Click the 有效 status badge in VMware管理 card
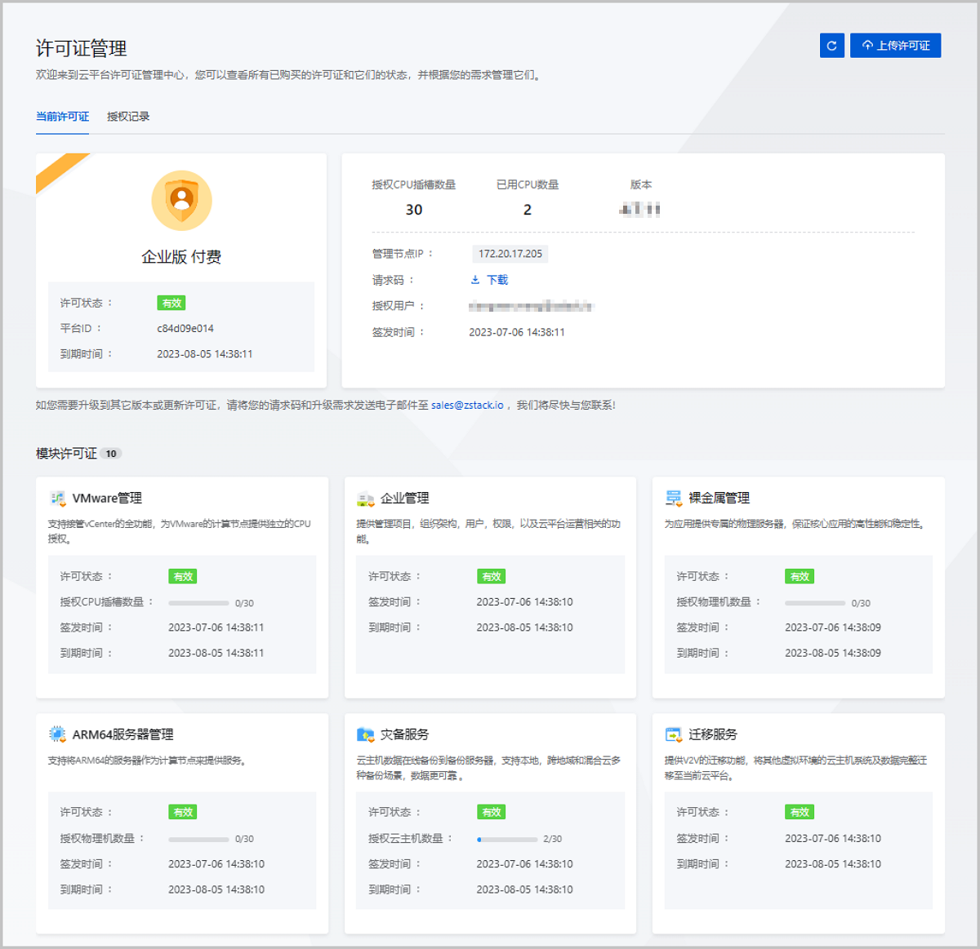This screenshot has height=949, width=980. point(182,576)
